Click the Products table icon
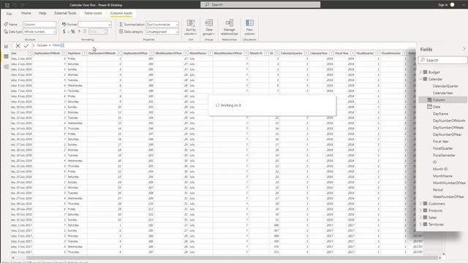Viewport: 468px width, 263px height. 426,210
